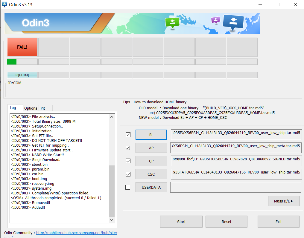Image resolution: width=304 pixels, height=238 pixels.
Task: Click log line 'All threads completed'
Action: pos(56,198)
